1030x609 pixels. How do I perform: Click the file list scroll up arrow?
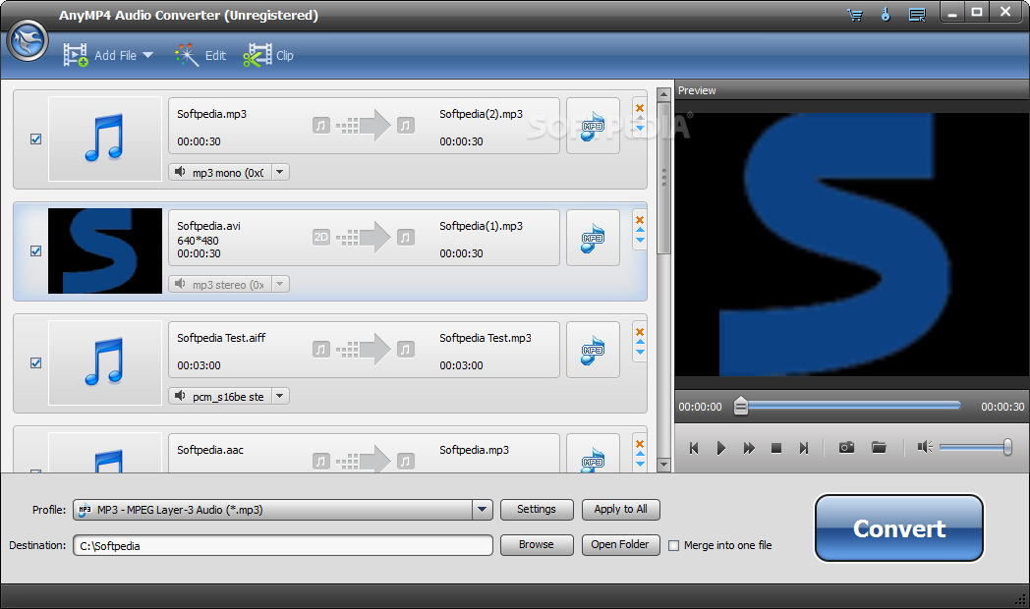(663, 94)
